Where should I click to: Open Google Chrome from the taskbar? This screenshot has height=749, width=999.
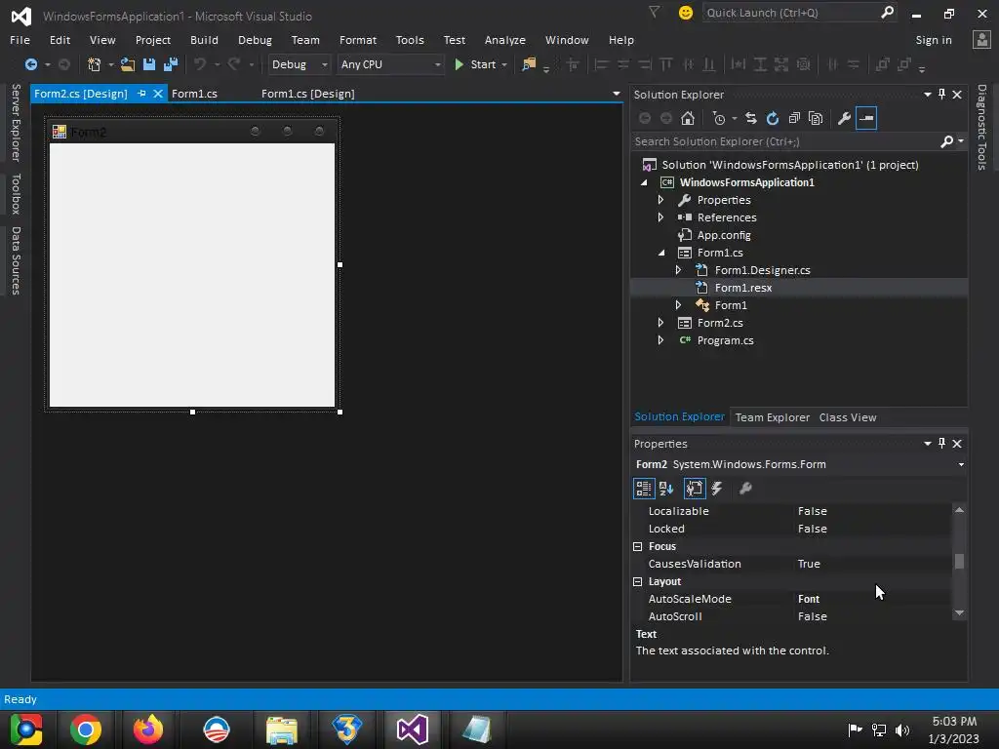pyautogui.click(x=86, y=729)
